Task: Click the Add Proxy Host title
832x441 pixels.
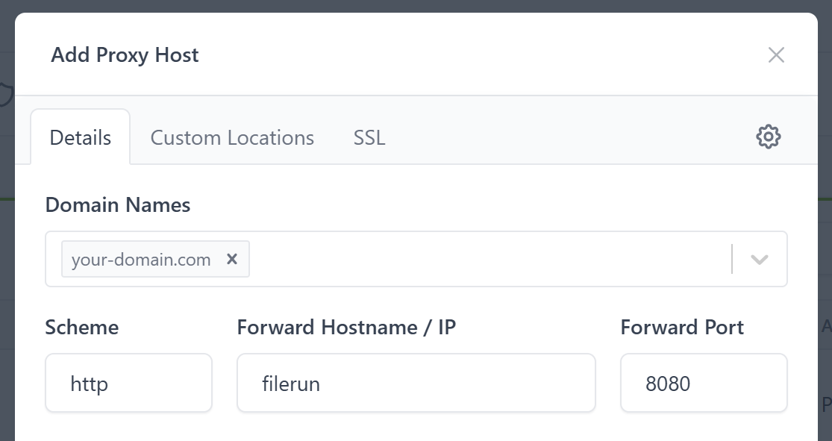Action: pyautogui.click(x=125, y=55)
